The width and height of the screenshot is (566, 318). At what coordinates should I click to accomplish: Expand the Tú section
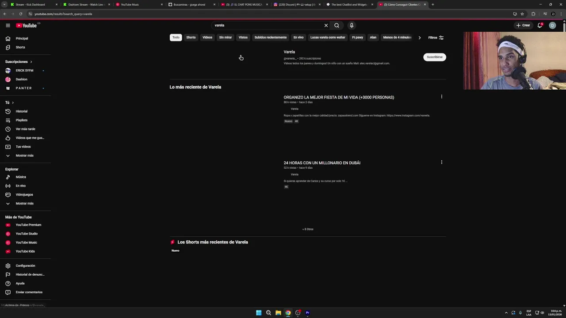pyautogui.click(x=9, y=102)
